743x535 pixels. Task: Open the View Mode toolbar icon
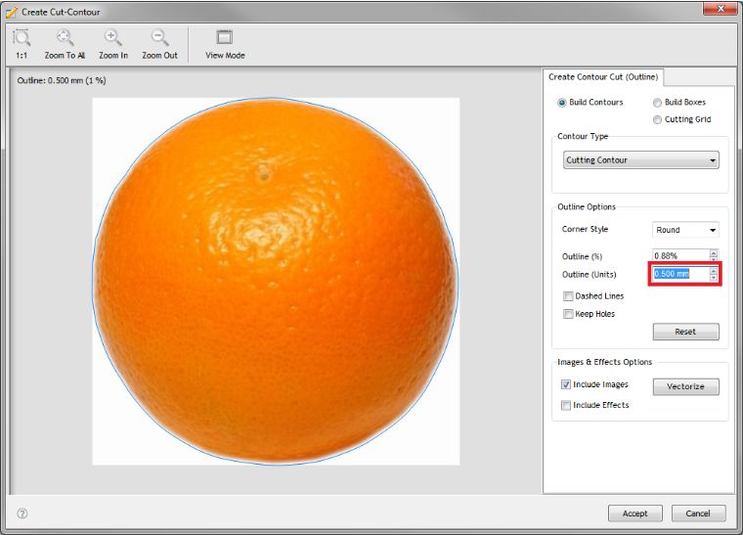(225, 38)
